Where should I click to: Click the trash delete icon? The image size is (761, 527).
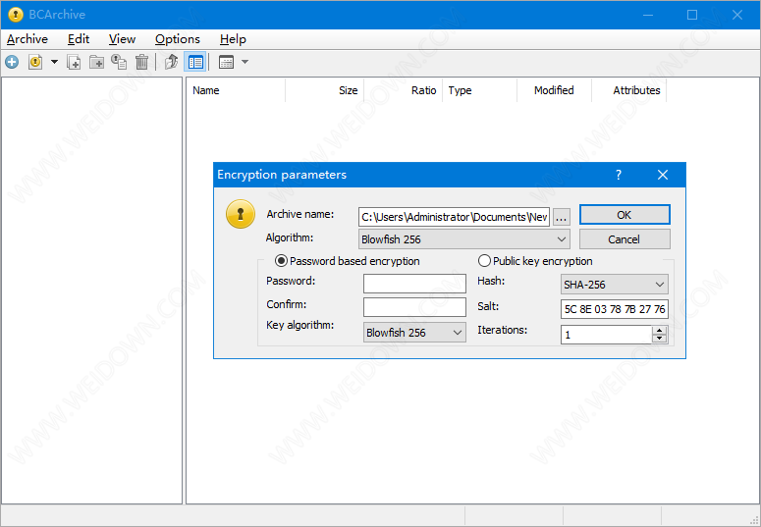tap(141, 62)
